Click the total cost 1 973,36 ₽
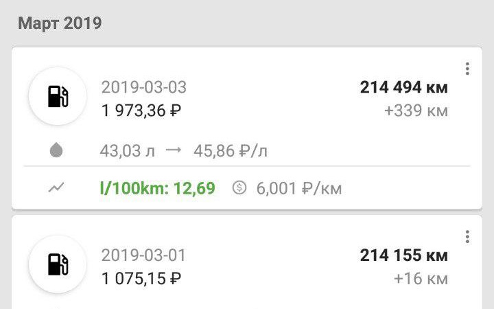Screen dimensions: 494x309 141,110
